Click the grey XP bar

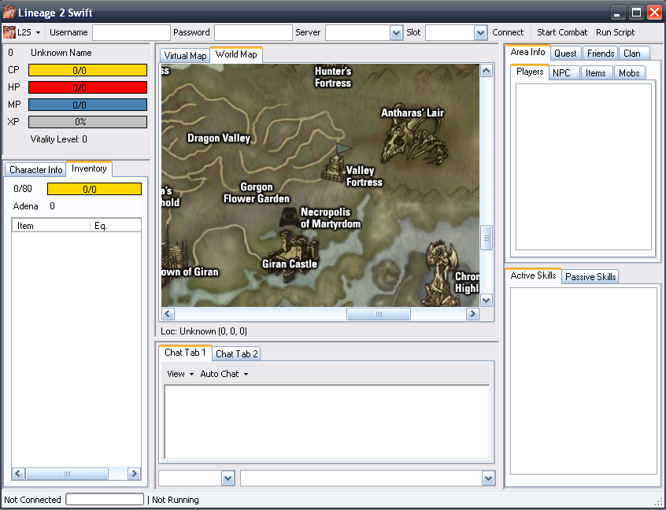tap(87, 122)
